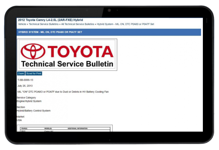219x150 pixels.
Task: Select the Hybrid/Battery Control System text
Action: pyautogui.click(x=33, y=111)
